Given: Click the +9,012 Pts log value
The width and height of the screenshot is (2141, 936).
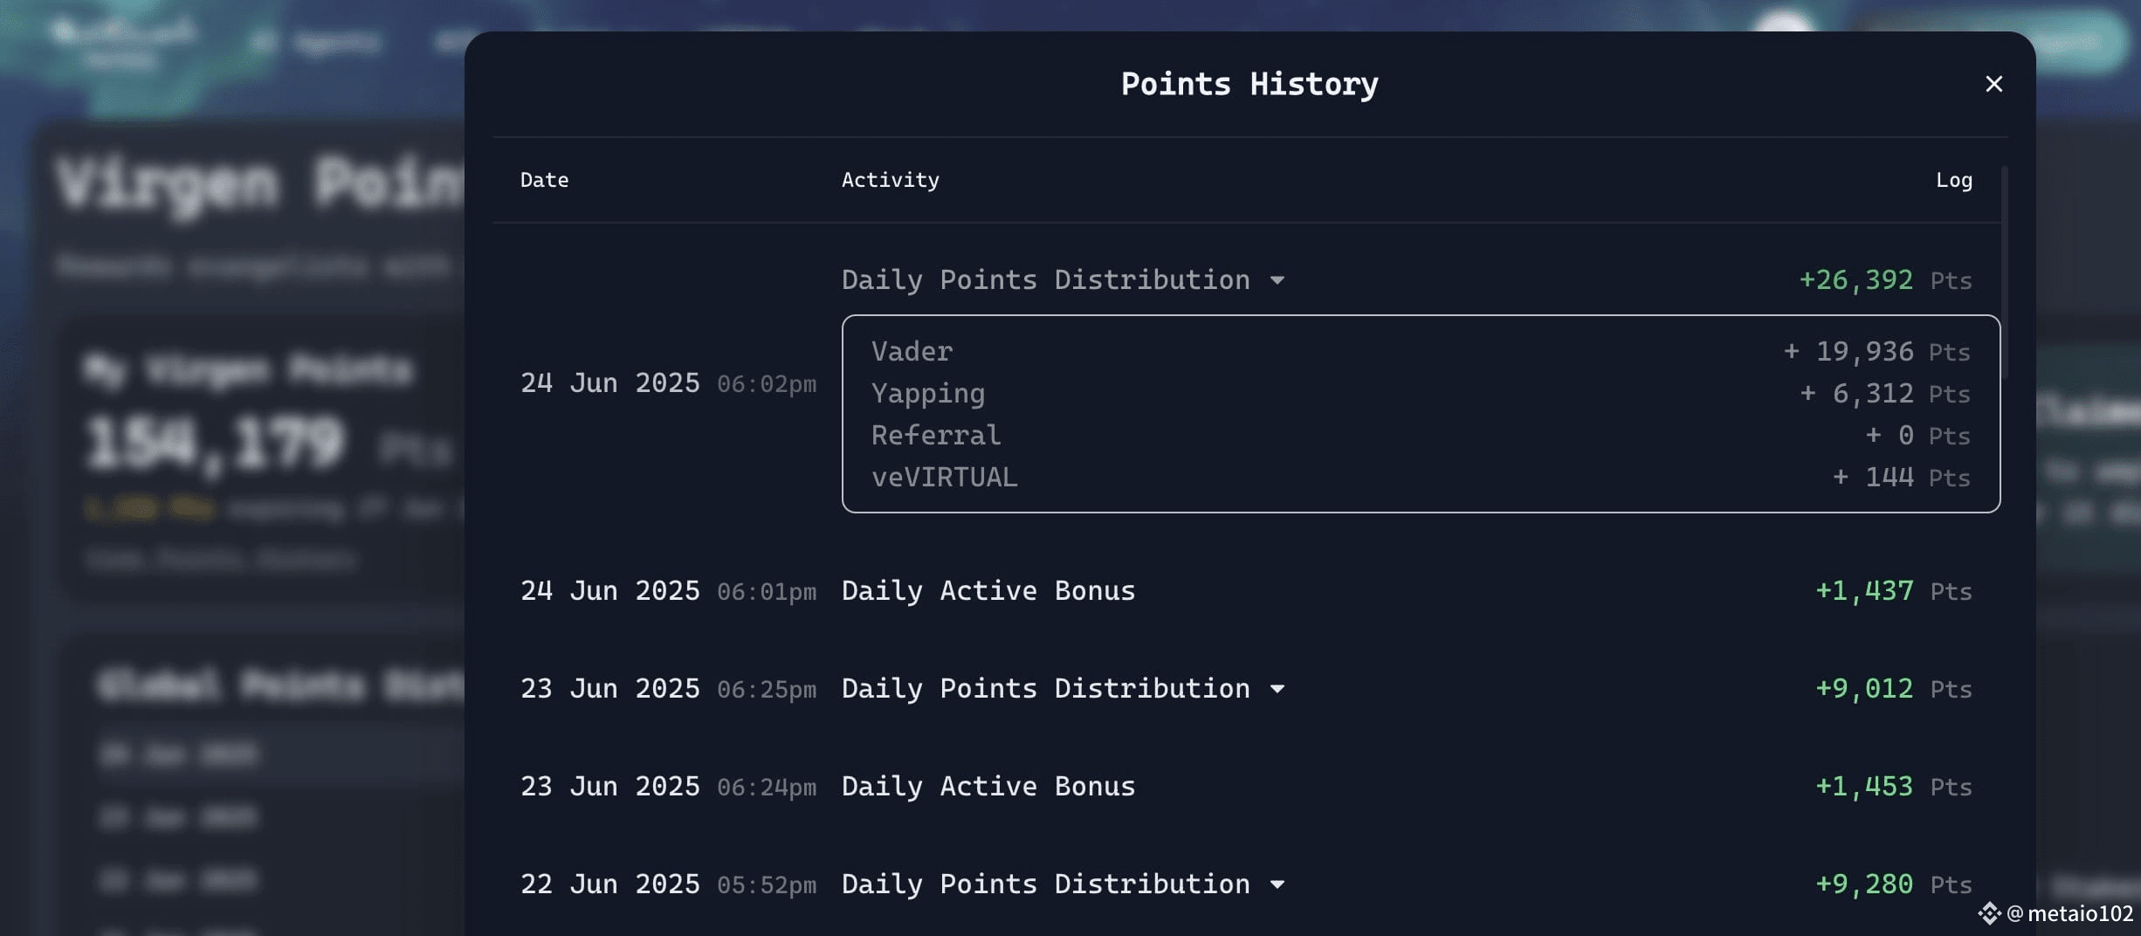Looking at the screenshot, I should coord(1893,689).
